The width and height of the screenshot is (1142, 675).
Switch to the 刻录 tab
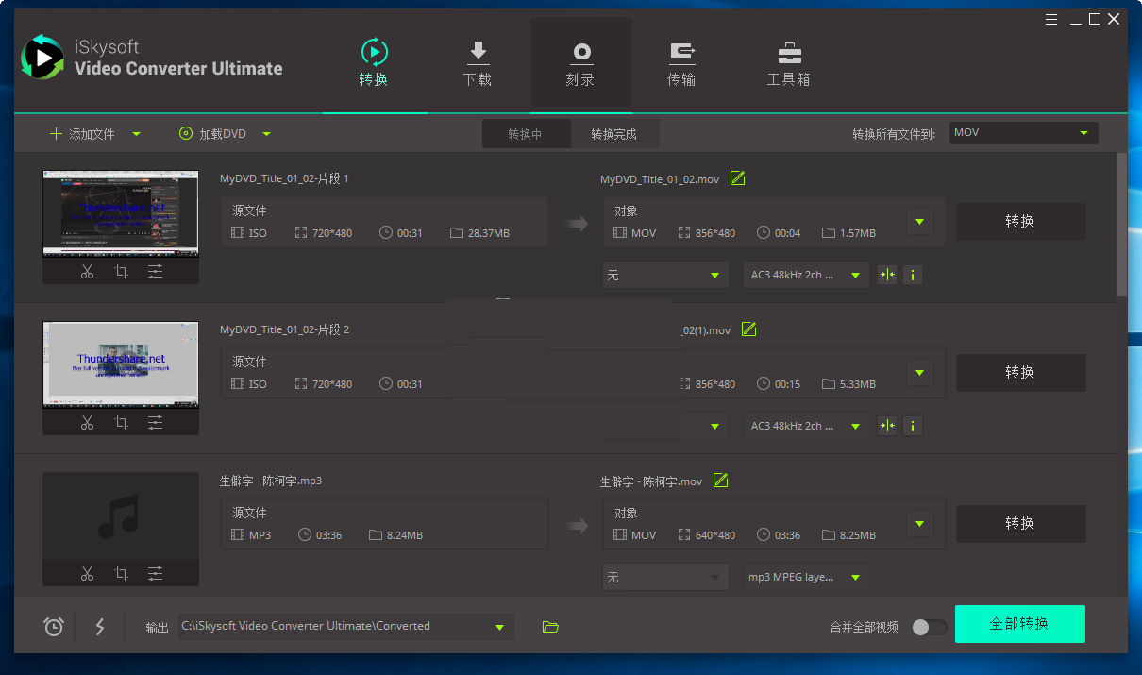580,61
